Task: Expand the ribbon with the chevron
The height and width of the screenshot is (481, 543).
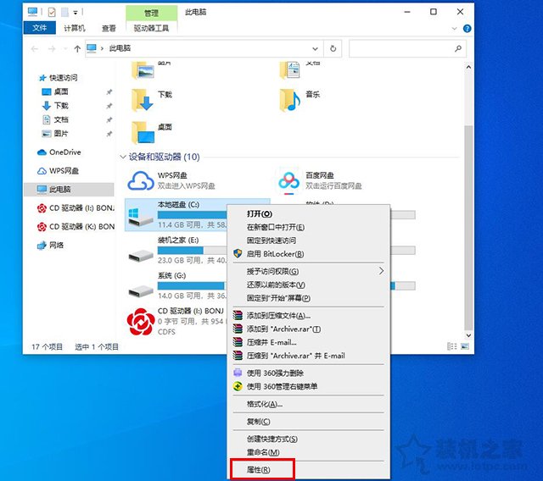Action: (x=455, y=29)
